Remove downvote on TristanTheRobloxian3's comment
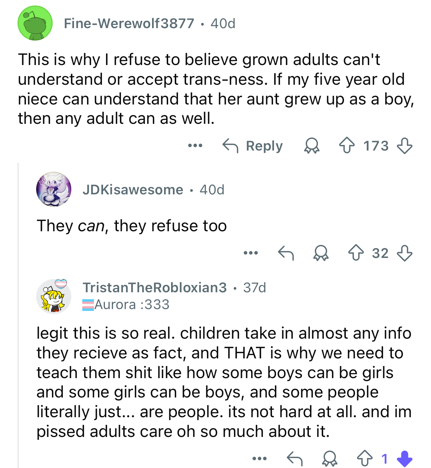The image size is (431, 468). pyautogui.click(x=405, y=459)
